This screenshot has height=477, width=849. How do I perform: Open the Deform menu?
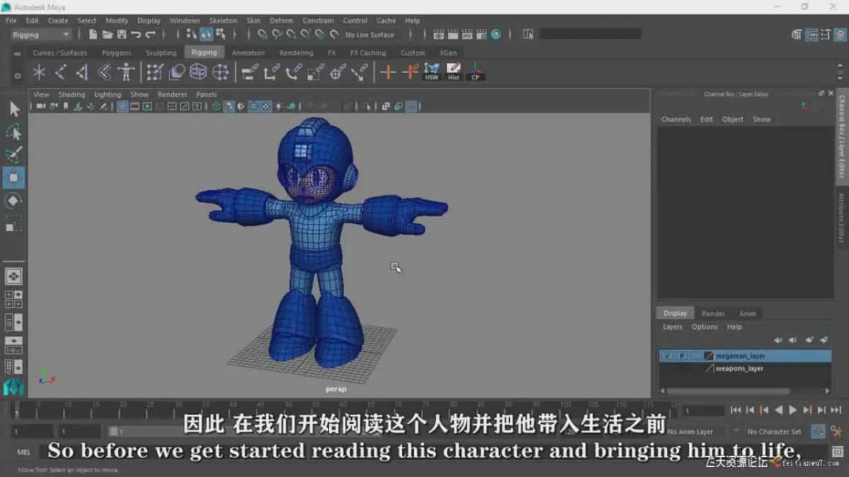(281, 20)
